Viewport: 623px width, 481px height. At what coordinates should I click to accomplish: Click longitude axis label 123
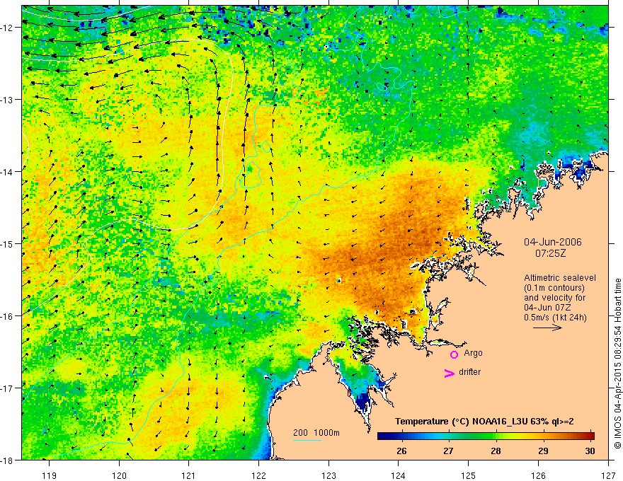click(x=328, y=475)
